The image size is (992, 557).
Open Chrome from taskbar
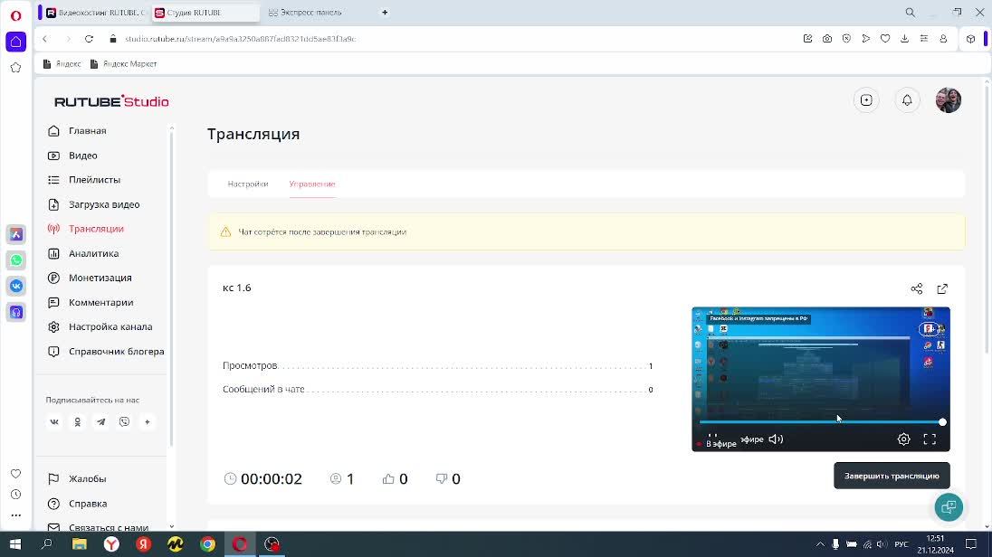click(207, 544)
